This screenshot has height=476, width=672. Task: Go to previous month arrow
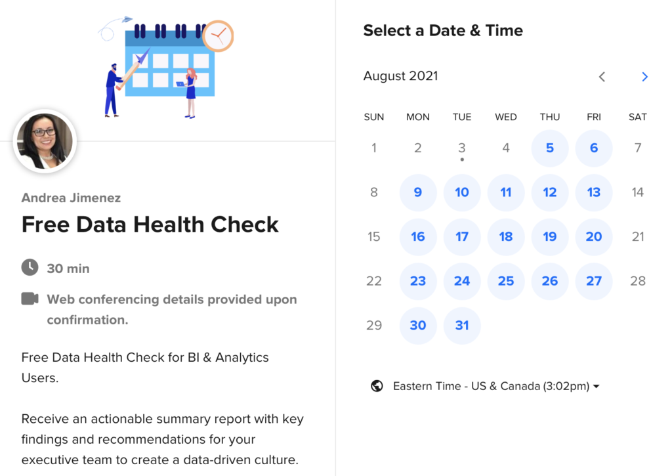click(602, 77)
